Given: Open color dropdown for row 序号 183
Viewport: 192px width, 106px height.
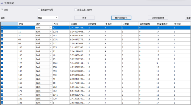Looking at the screenshot, I should (51, 103).
